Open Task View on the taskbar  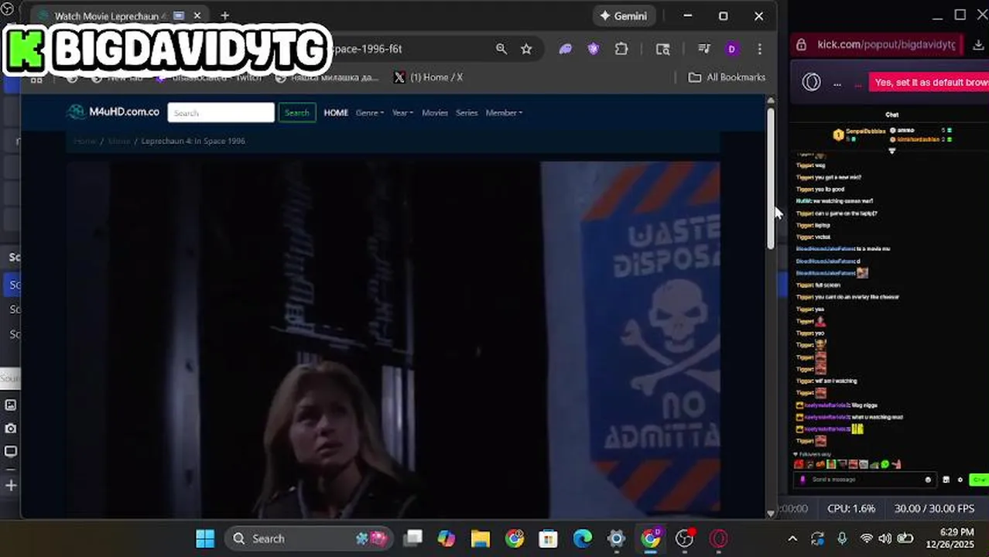(x=414, y=538)
